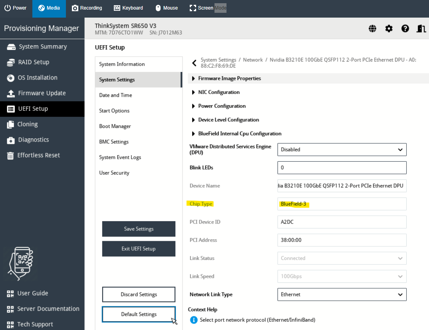Select System Information tab

coord(139,64)
